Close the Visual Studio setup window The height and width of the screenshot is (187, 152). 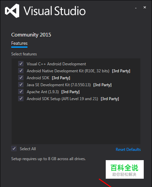[145, 7]
